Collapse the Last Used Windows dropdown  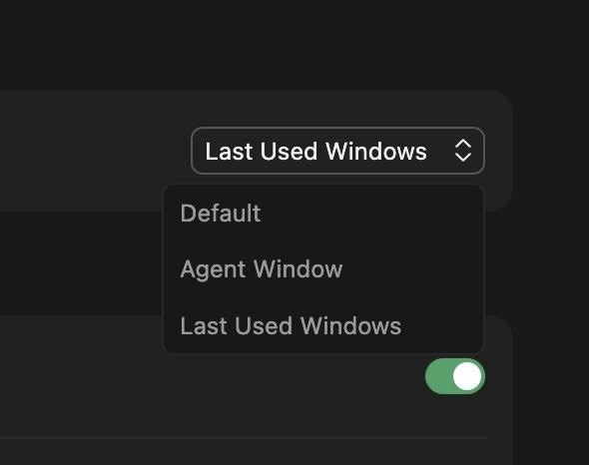point(337,151)
